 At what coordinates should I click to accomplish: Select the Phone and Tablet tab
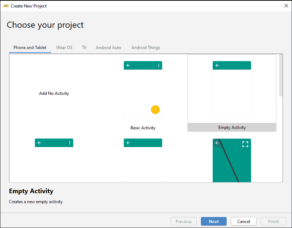(x=30, y=48)
